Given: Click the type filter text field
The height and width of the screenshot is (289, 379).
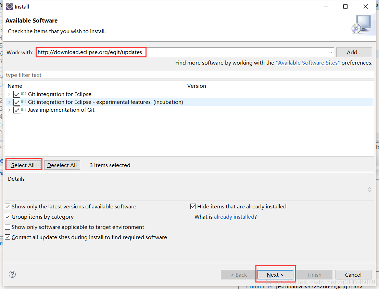Looking at the screenshot, I should pos(190,75).
